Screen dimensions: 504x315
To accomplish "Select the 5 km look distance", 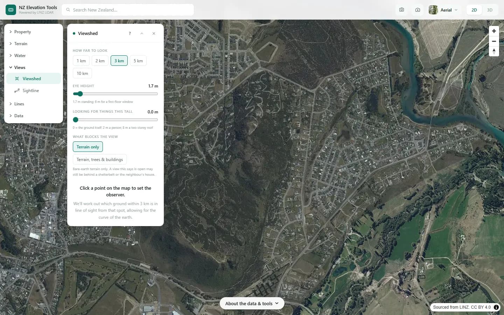I will 138,61.
